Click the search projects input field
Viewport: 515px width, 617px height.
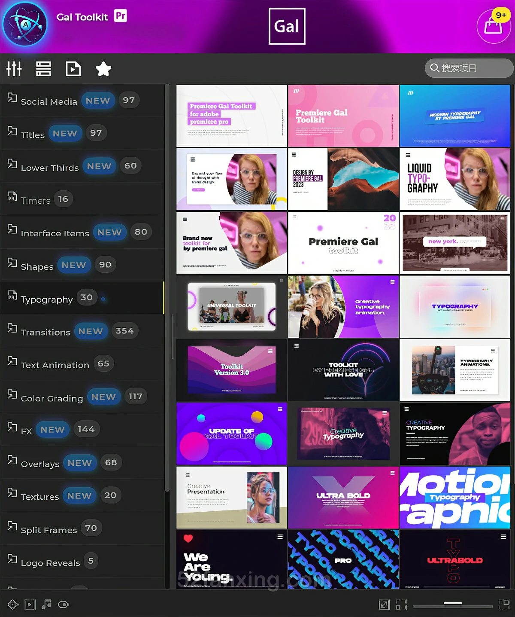click(469, 68)
